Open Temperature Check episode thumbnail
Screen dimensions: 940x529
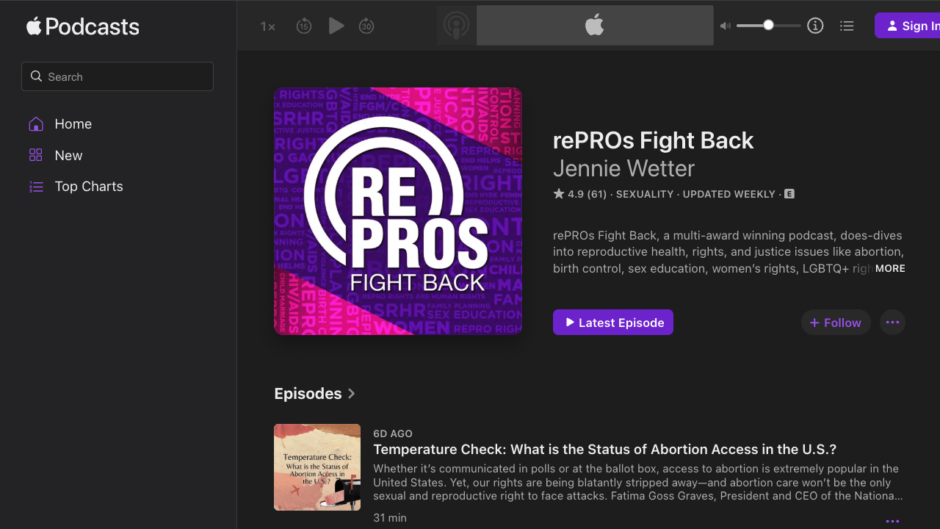pos(317,467)
